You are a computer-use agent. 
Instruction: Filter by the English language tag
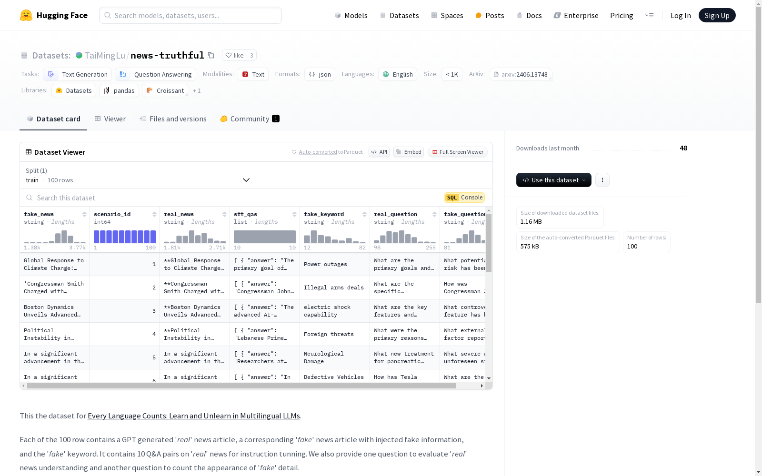[398, 74]
